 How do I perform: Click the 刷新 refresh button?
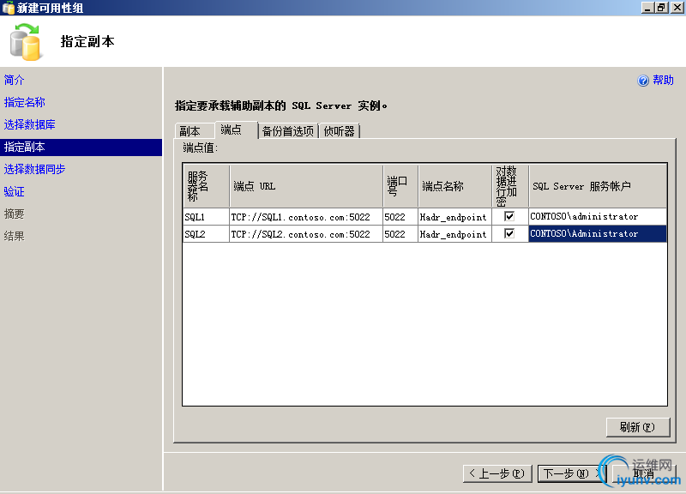638,427
